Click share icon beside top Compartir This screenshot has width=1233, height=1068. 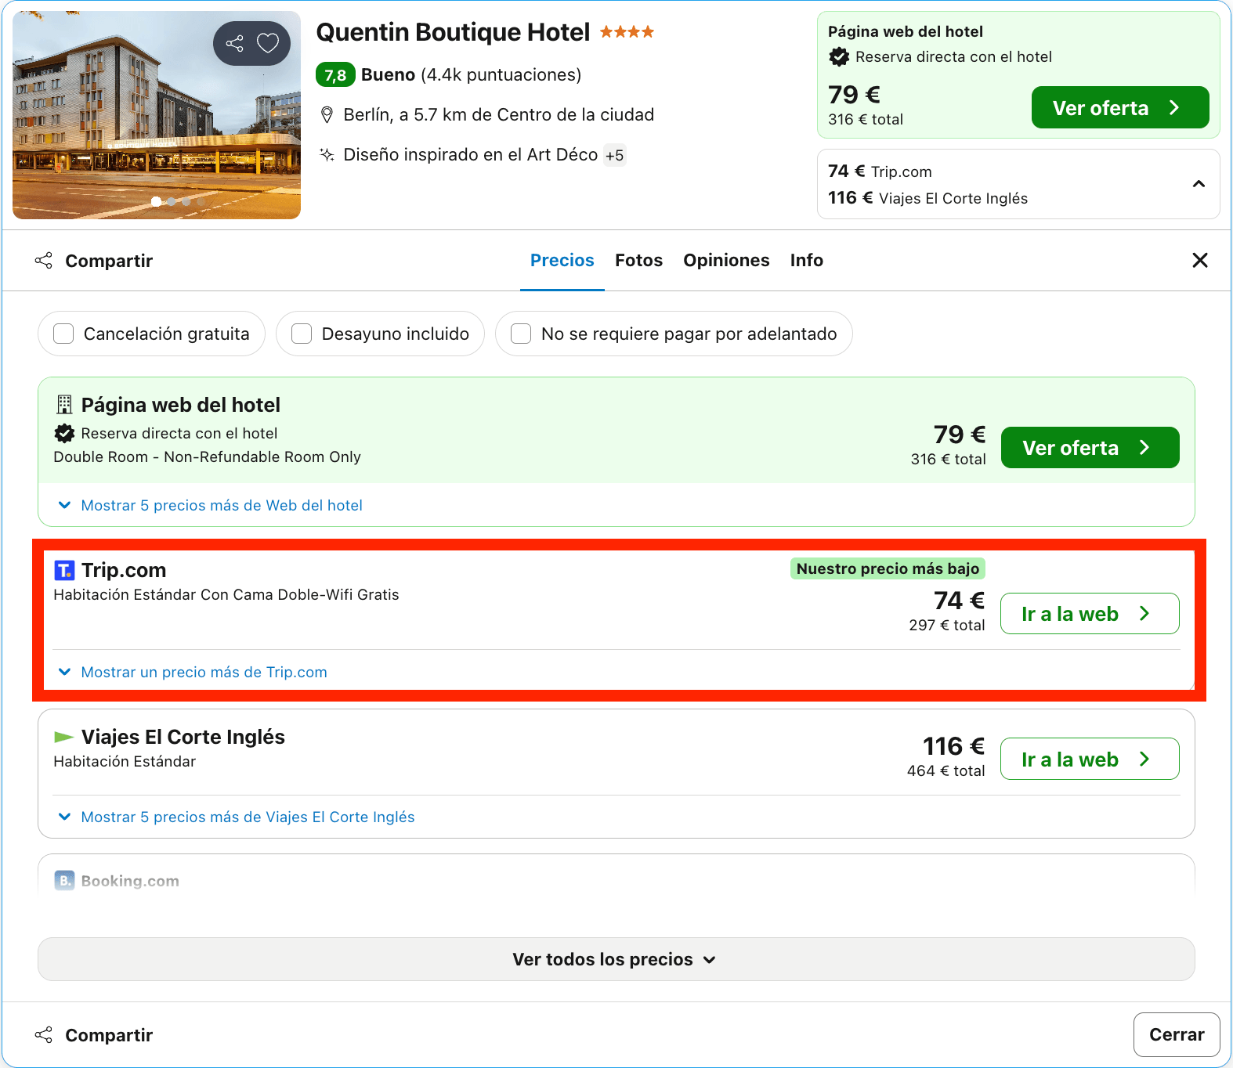point(44,261)
